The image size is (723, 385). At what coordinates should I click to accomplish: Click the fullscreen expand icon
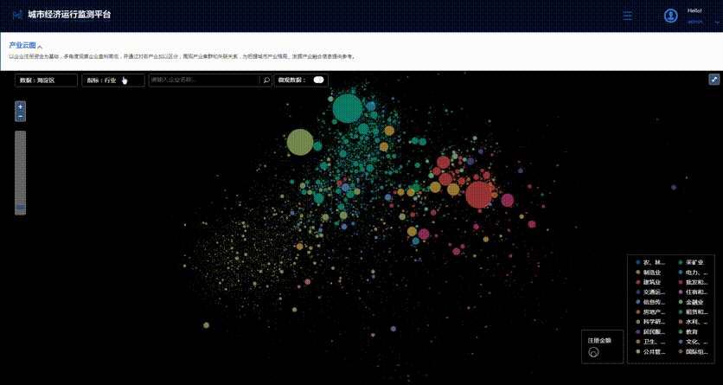click(x=713, y=80)
